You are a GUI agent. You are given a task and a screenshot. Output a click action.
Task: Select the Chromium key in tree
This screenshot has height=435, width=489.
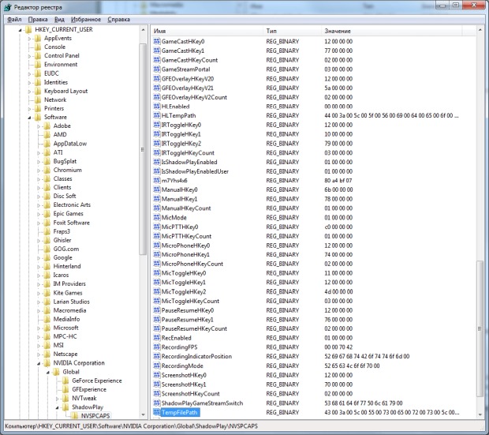(67, 170)
